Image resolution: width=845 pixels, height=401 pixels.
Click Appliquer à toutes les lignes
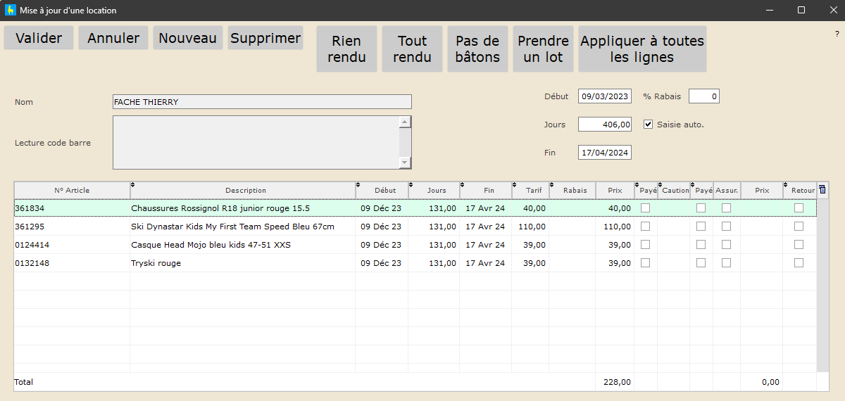642,49
